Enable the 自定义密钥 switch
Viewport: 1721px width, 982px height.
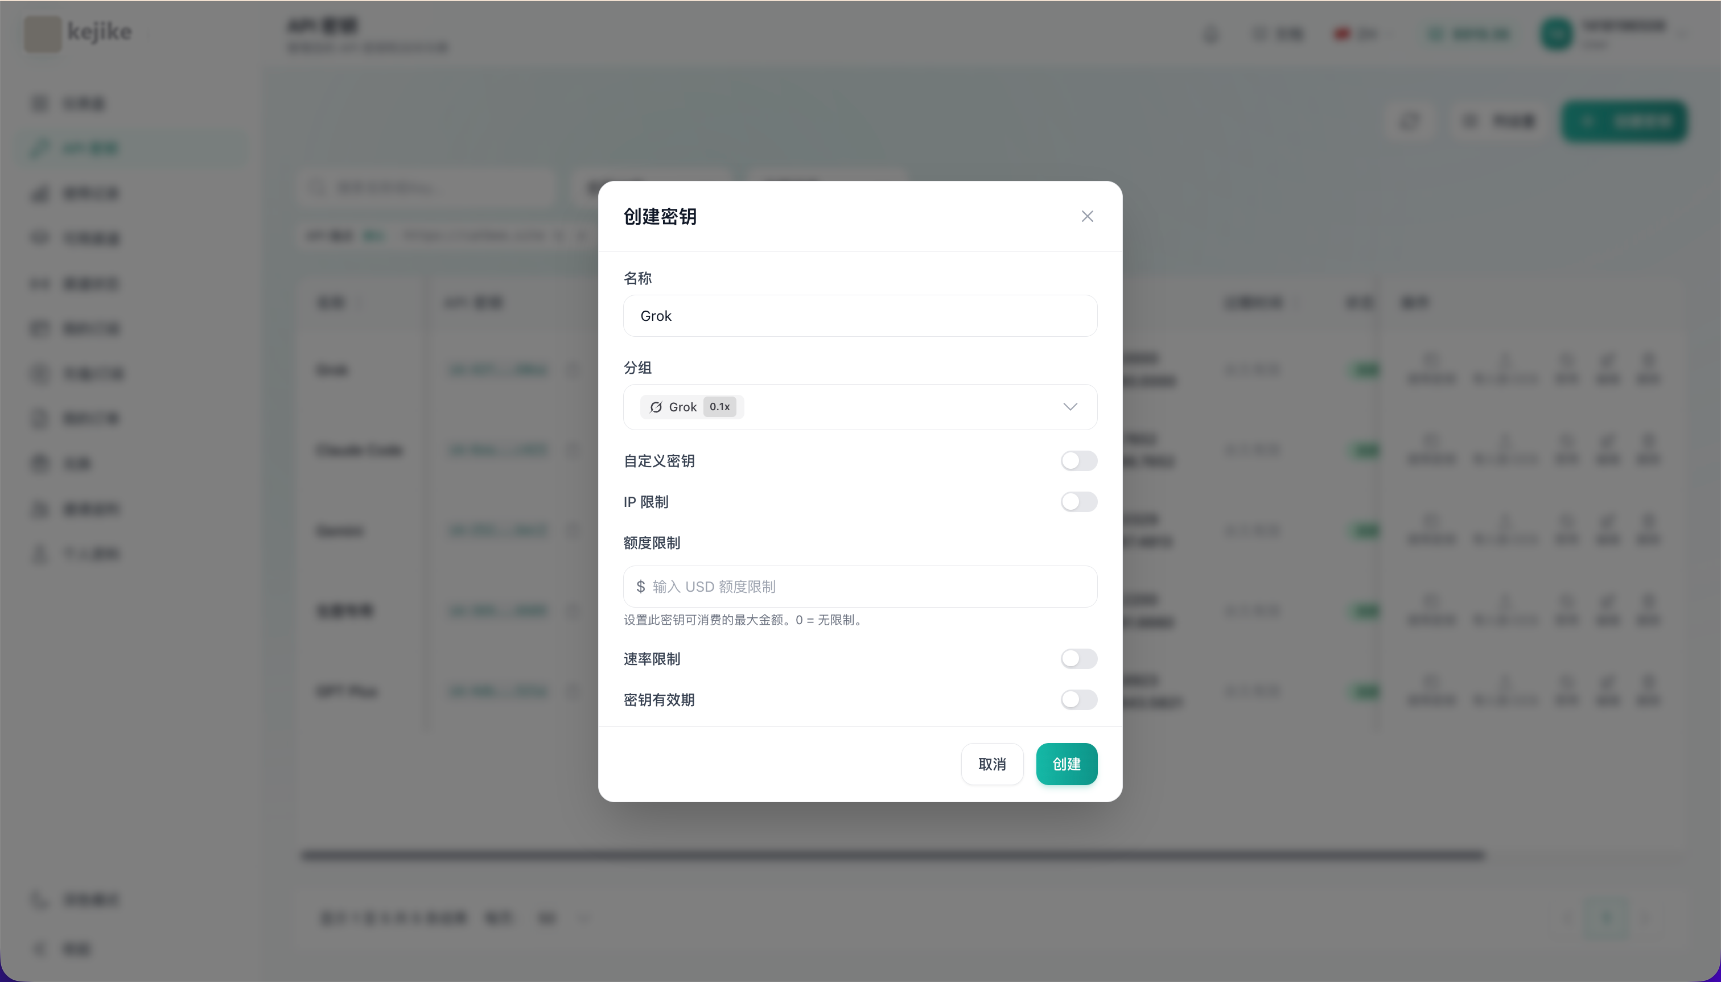(1078, 461)
